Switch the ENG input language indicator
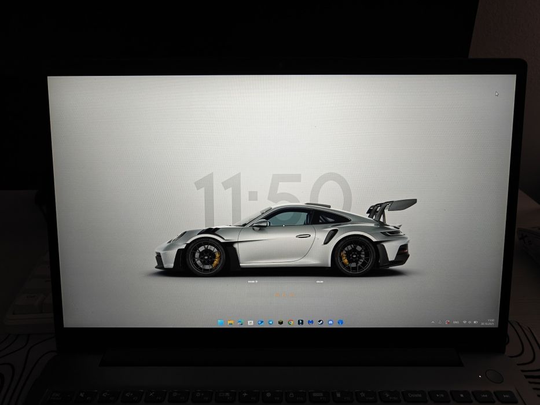This screenshot has height=405, width=540. (x=456, y=322)
